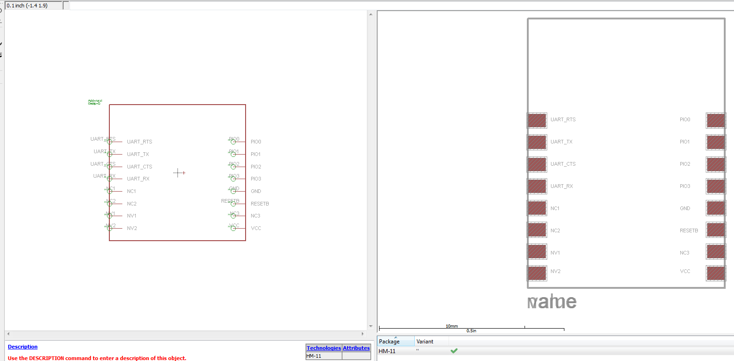The height and width of the screenshot is (361, 734).
Task: Click 'RESETB' label right of symbol box
Action: (x=259, y=204)
